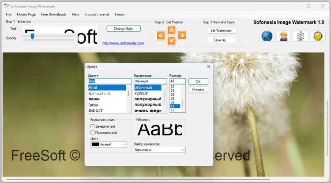Image resolution: width=331 pixels, height=183 pixels.
Task: Select font size 24
Action: pyautogui.click(x=175, y=91)
